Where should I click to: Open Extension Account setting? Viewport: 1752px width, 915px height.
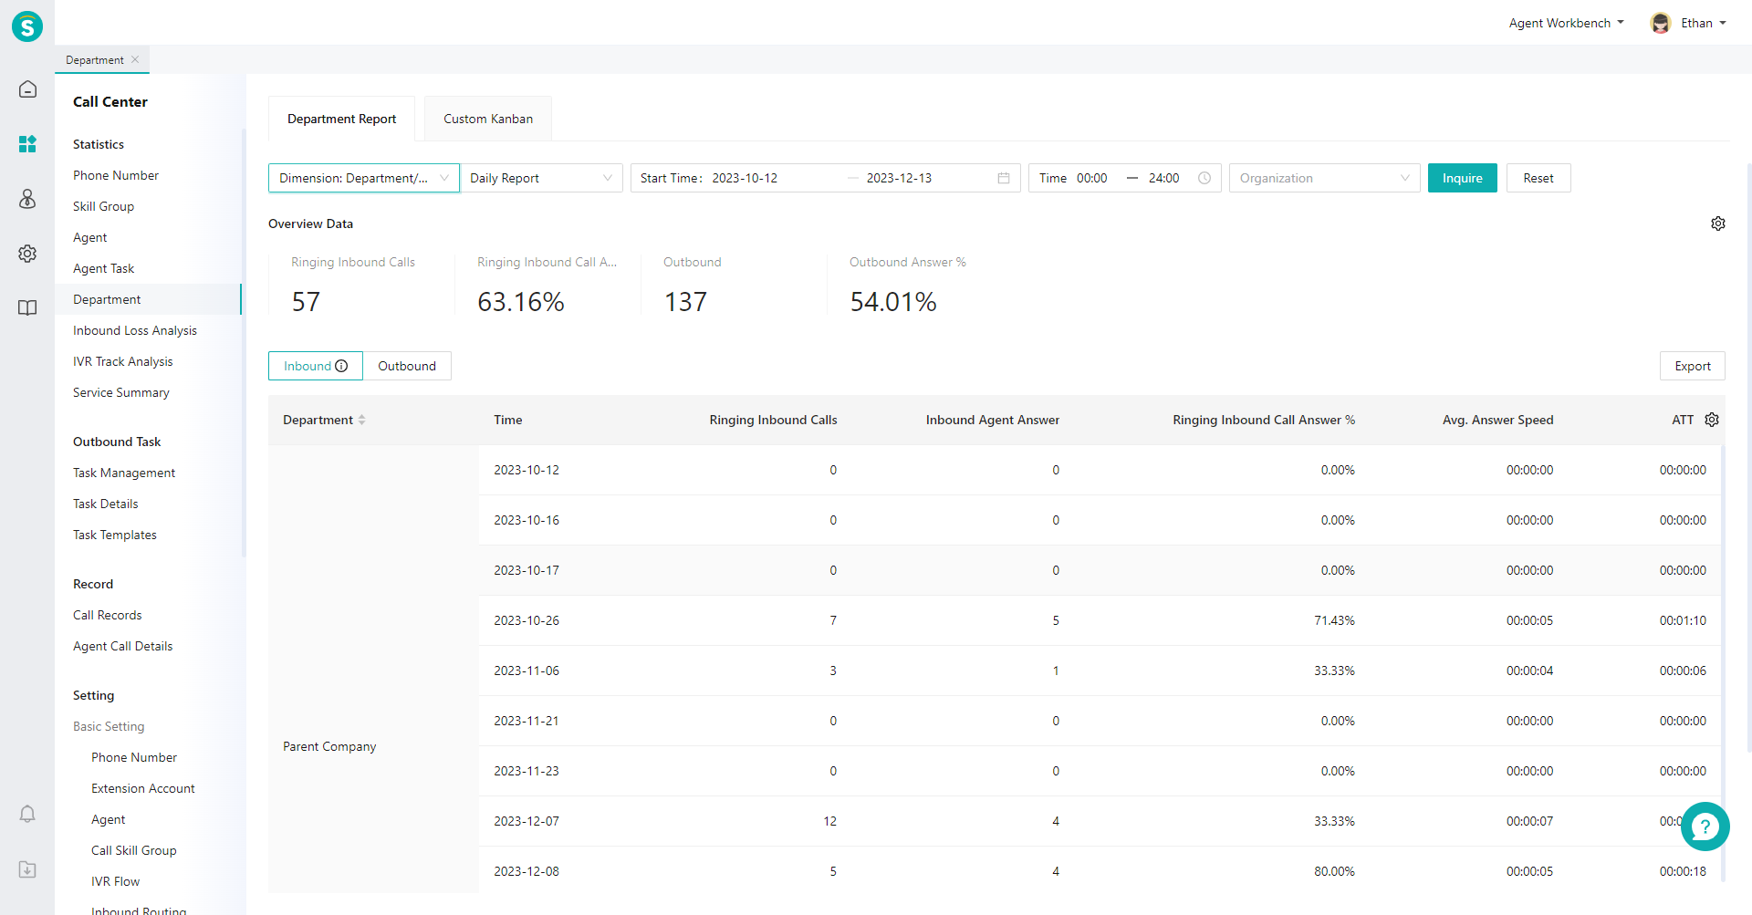click(143, 788)
